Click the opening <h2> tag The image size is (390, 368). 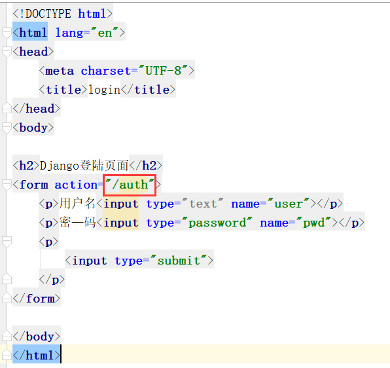click(26, 166)
